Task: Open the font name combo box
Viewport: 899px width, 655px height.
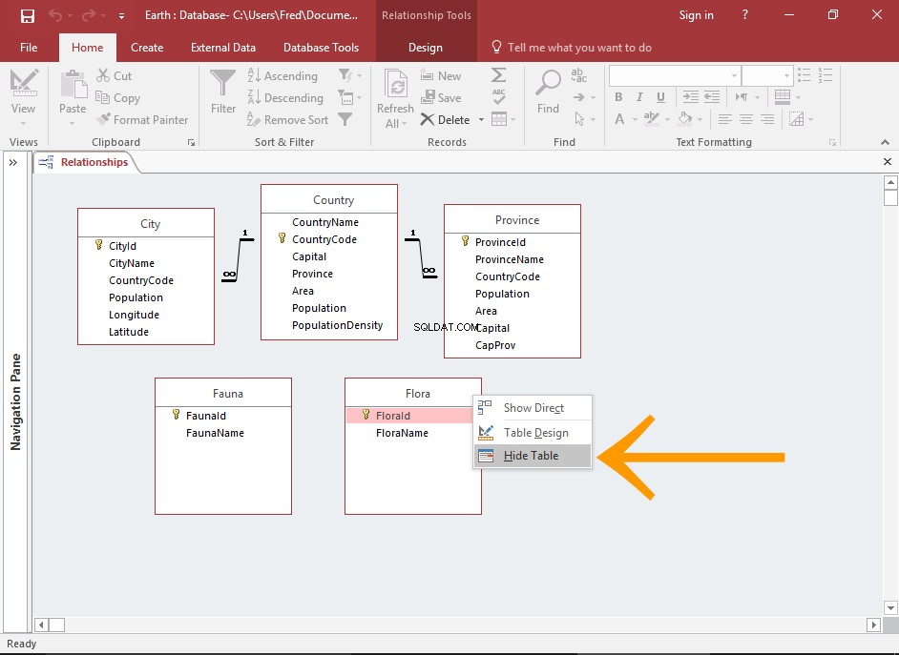Action: coord(675,75)
